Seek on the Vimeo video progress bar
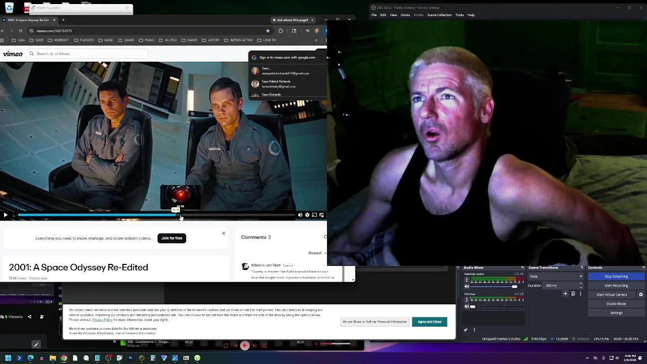 [156, 215]
